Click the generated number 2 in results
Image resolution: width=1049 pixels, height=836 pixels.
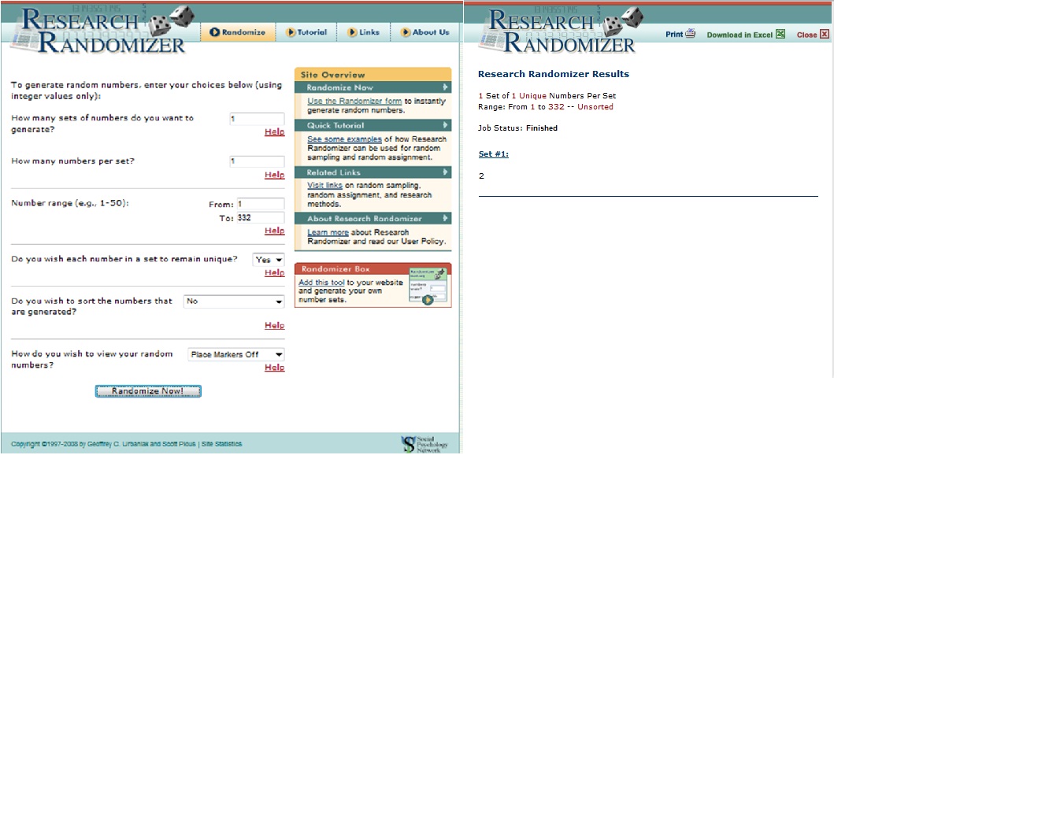click(481, 176)
